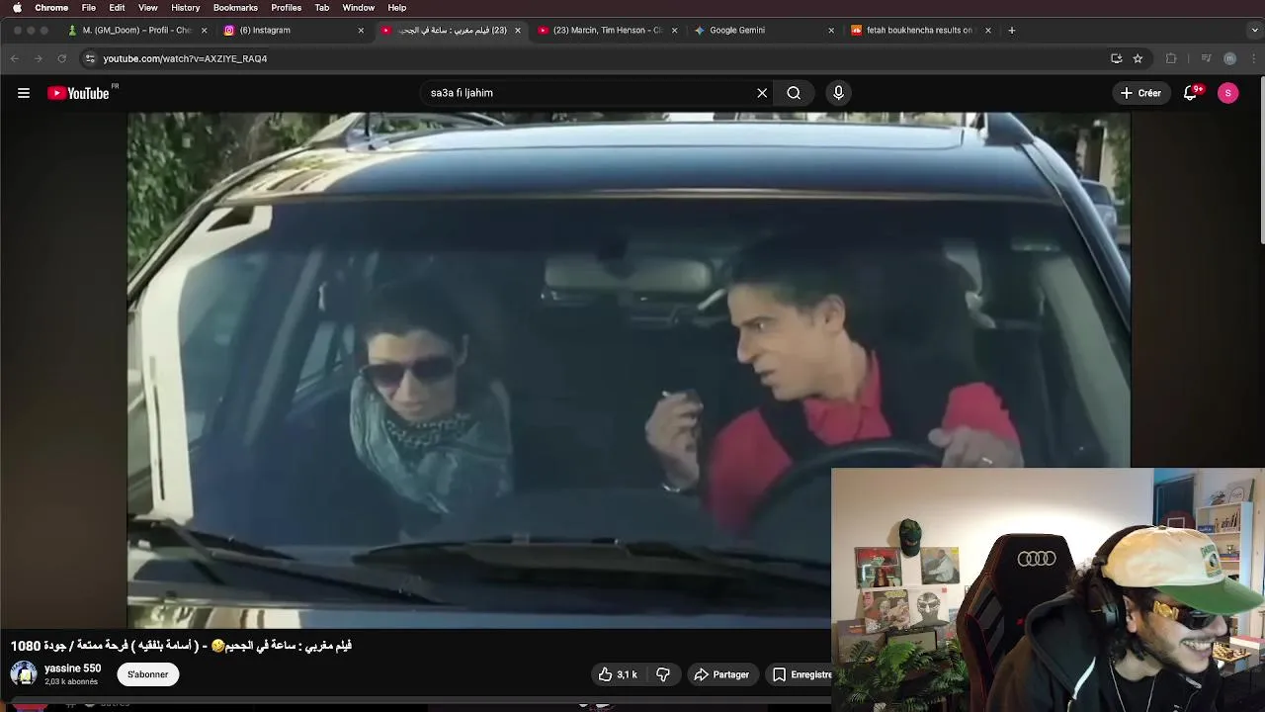Open the Créer button

pyautogui.click(x=1140, y=93)
